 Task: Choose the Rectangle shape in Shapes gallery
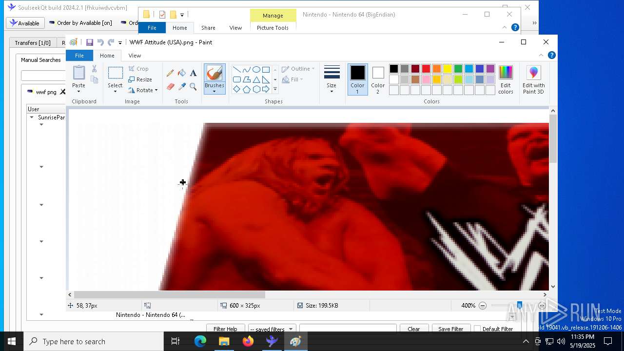click(x=266, y=69)
